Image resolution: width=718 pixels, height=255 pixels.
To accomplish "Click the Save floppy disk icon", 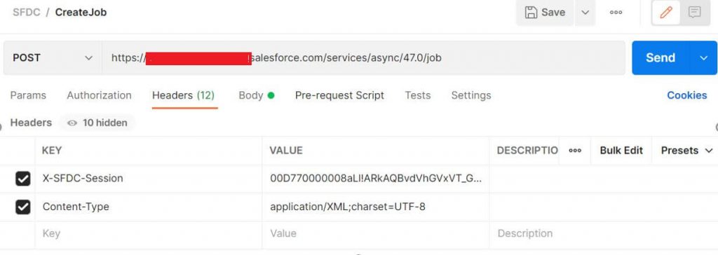I will point(531,13).
